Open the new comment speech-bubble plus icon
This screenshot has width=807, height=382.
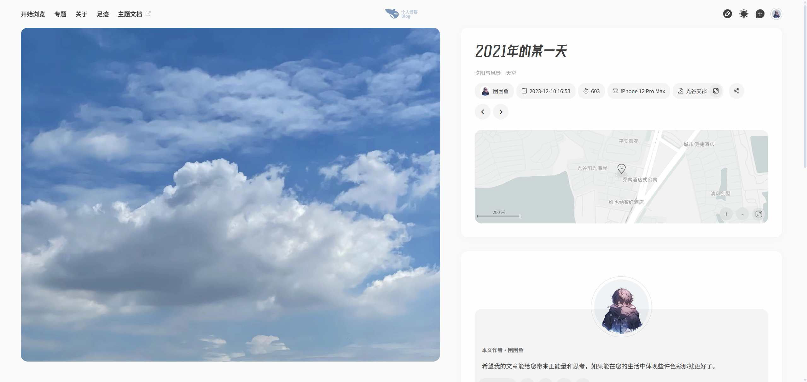click(x=760, y=14)
